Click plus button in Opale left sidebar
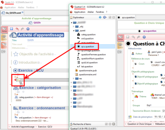165x130 pixels. tap(4, 51)
